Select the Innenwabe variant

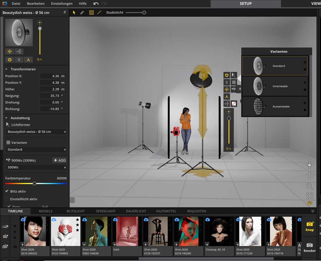click(x=275, y=86)
